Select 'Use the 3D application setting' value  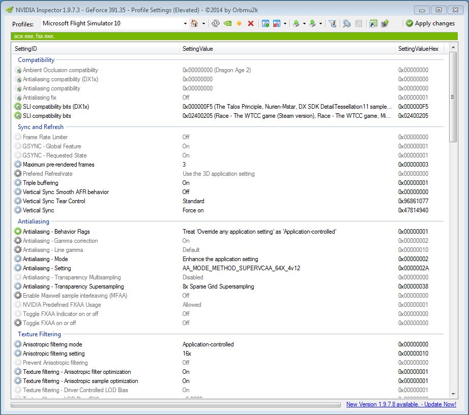click(218, 174)
